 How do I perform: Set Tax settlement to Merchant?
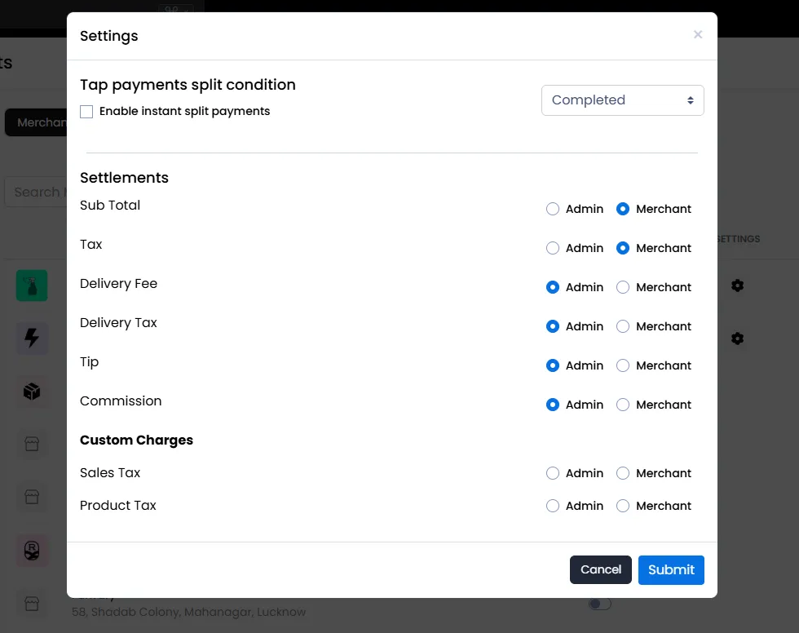(x=623, y=248)
